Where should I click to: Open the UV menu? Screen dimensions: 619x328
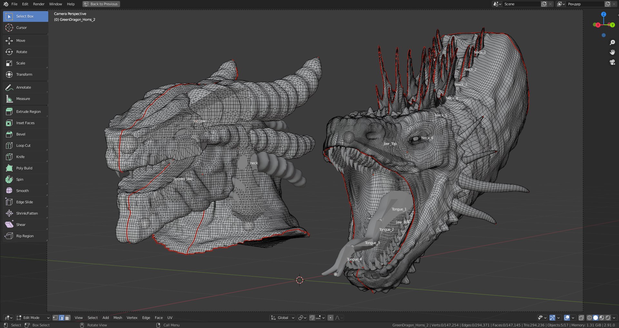point(170,318)
